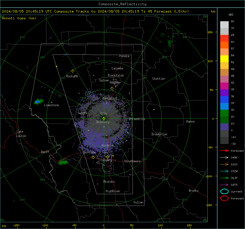The height and width of the screenshot is (229, 245).
Task: Click the Airdrie city label
Action: [107, 145]
